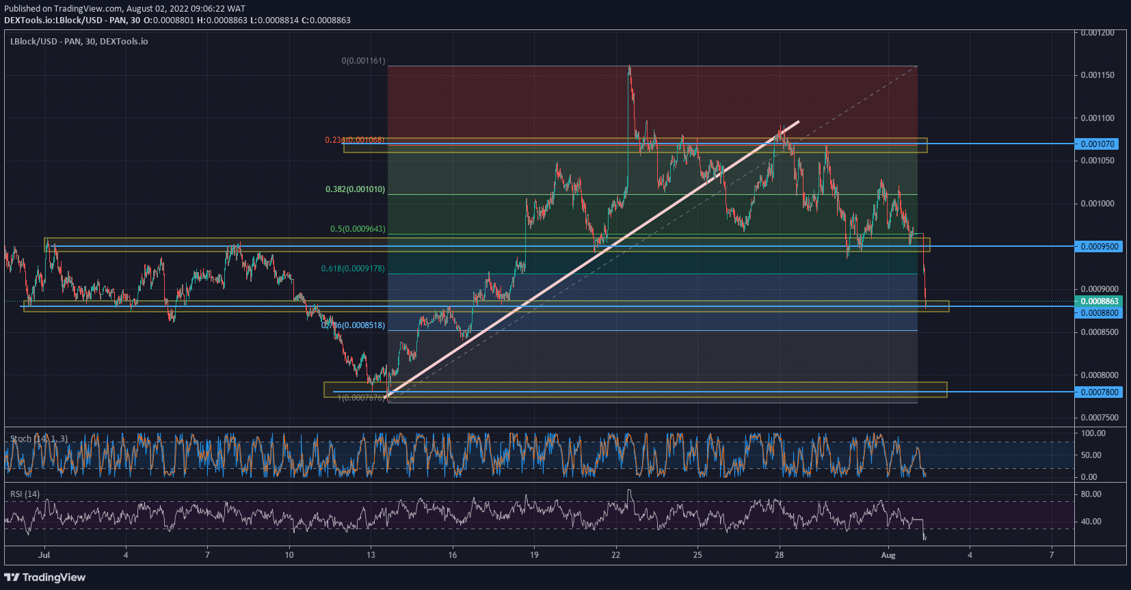Click the 0.001000 price axis value
The image size is (1131, 590).
click(1097, 204)
